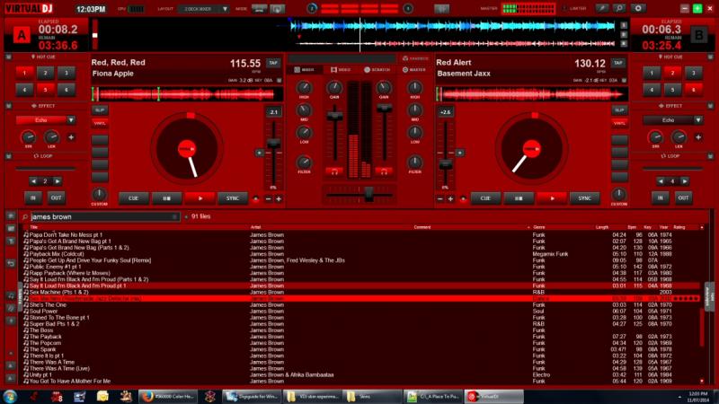
Task: Collapse the LOOP panel on deck A
Action: coord(8,156)
